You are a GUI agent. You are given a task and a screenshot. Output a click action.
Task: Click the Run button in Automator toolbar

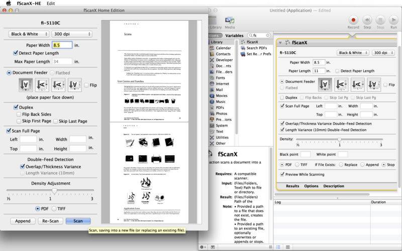pos(393,20)
